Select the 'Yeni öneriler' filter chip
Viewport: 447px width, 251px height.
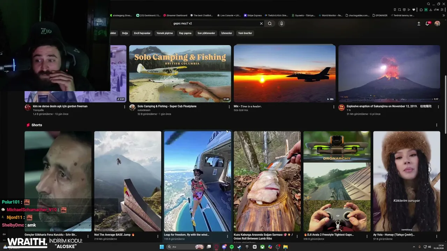[x=245, y=33]
